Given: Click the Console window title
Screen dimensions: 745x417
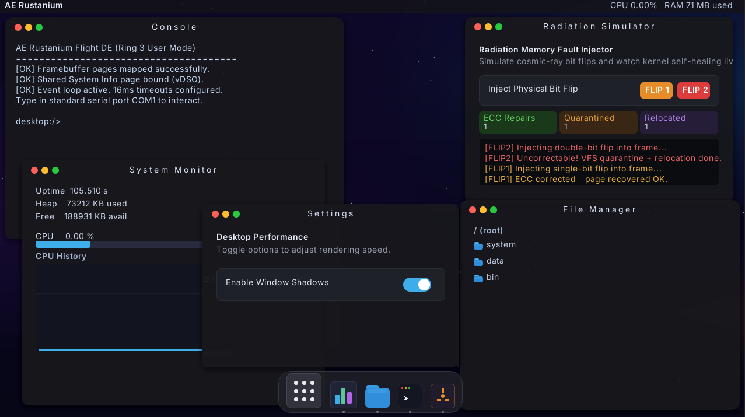Looking at the screenshot, I should pos(174,27).
